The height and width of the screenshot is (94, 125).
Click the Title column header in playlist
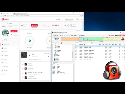[91, 44]
